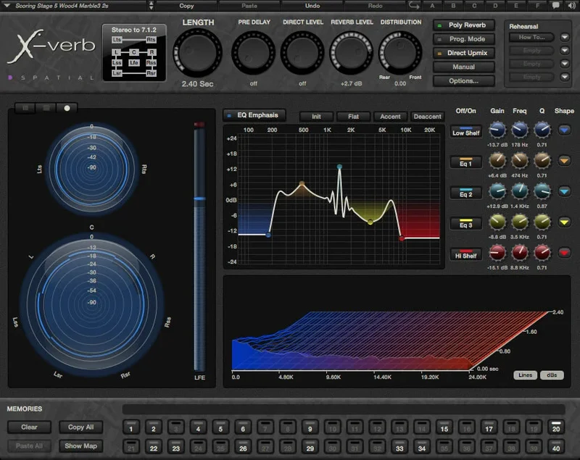Switch waterfall display to Lines

[525, 375]
